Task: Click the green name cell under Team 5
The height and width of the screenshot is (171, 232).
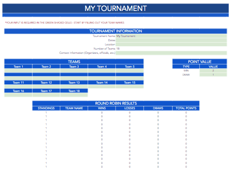Action: 130,71
